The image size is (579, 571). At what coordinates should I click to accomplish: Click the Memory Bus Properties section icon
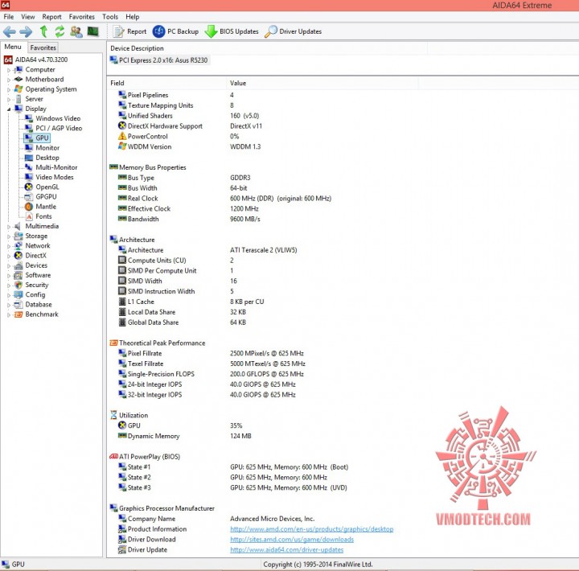click(113, 167)
